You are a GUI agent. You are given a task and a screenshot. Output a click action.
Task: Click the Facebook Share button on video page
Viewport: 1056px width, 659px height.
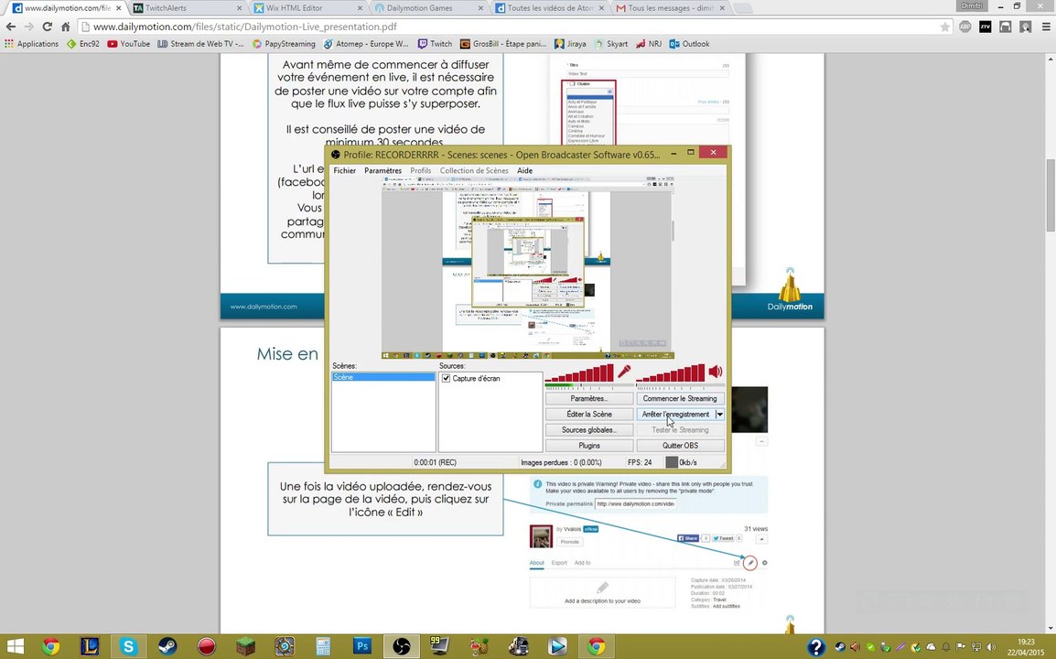coord(688,538)
